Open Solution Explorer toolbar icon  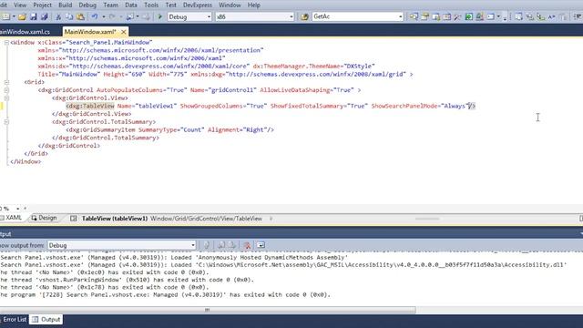(x=414, y=16)
